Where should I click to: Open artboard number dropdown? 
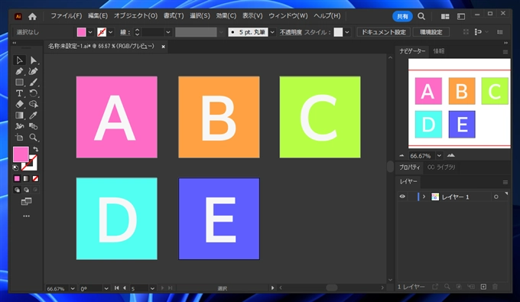tap(152, 288)
